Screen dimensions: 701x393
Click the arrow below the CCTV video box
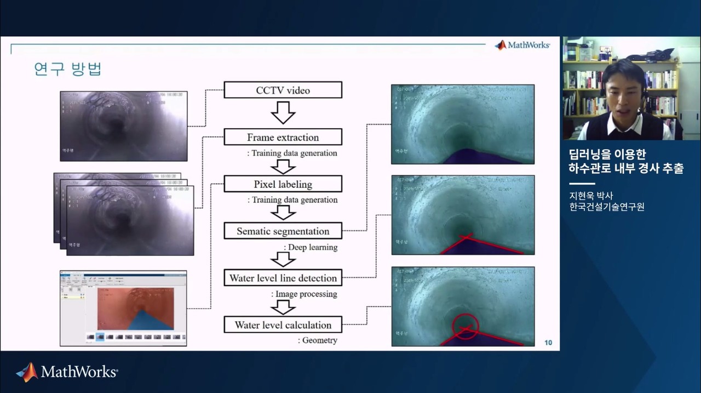(x=283, y=113)
